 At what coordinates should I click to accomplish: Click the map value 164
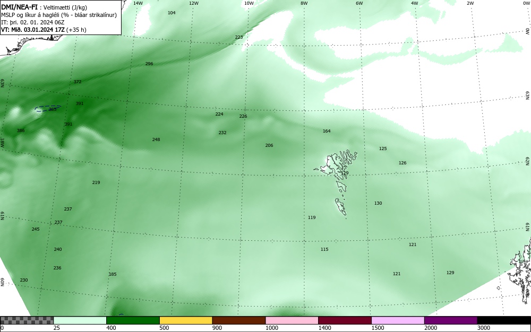(327, 131)
